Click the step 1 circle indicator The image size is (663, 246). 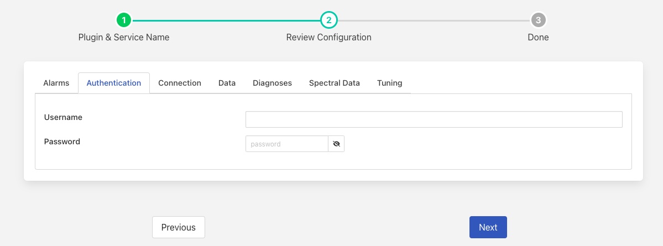(x=124, y=20)
